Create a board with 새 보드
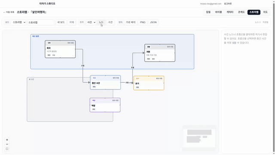 61,22
